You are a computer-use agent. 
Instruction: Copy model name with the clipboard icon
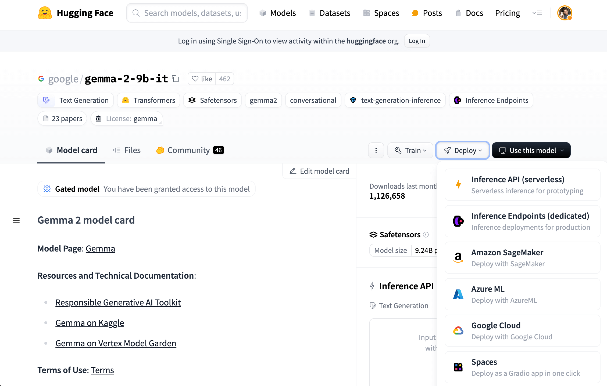tap(176, 79)
